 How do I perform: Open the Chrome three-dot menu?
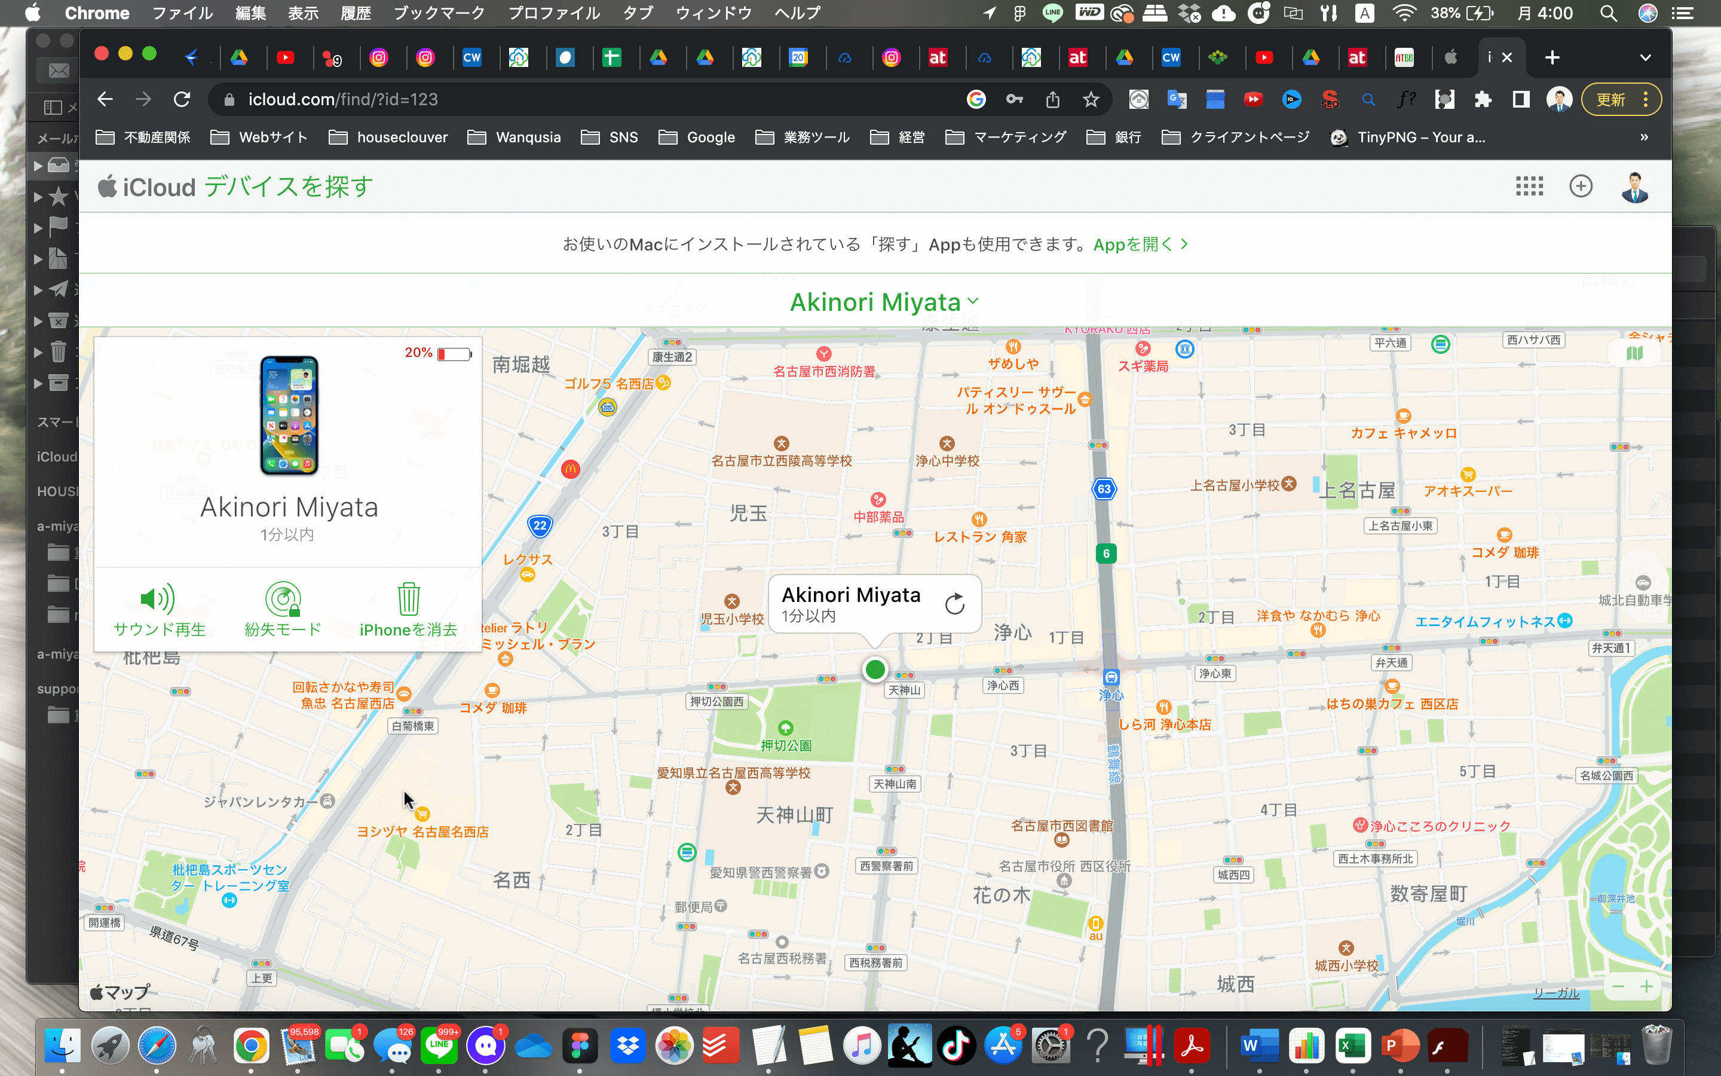[x=1646, y=100]
